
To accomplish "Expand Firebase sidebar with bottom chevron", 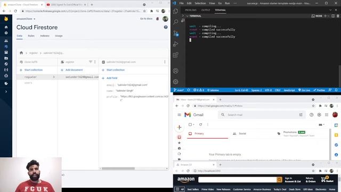I will pos(6,92).
